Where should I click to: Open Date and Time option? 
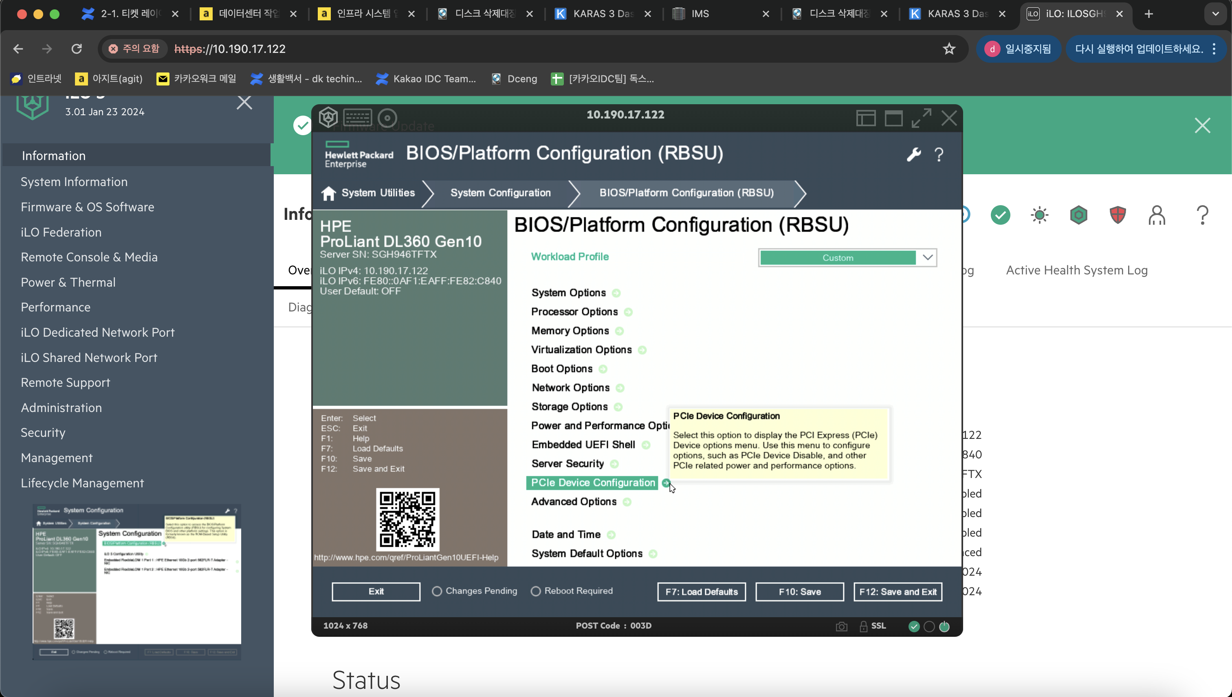click(x=566, y=534)
